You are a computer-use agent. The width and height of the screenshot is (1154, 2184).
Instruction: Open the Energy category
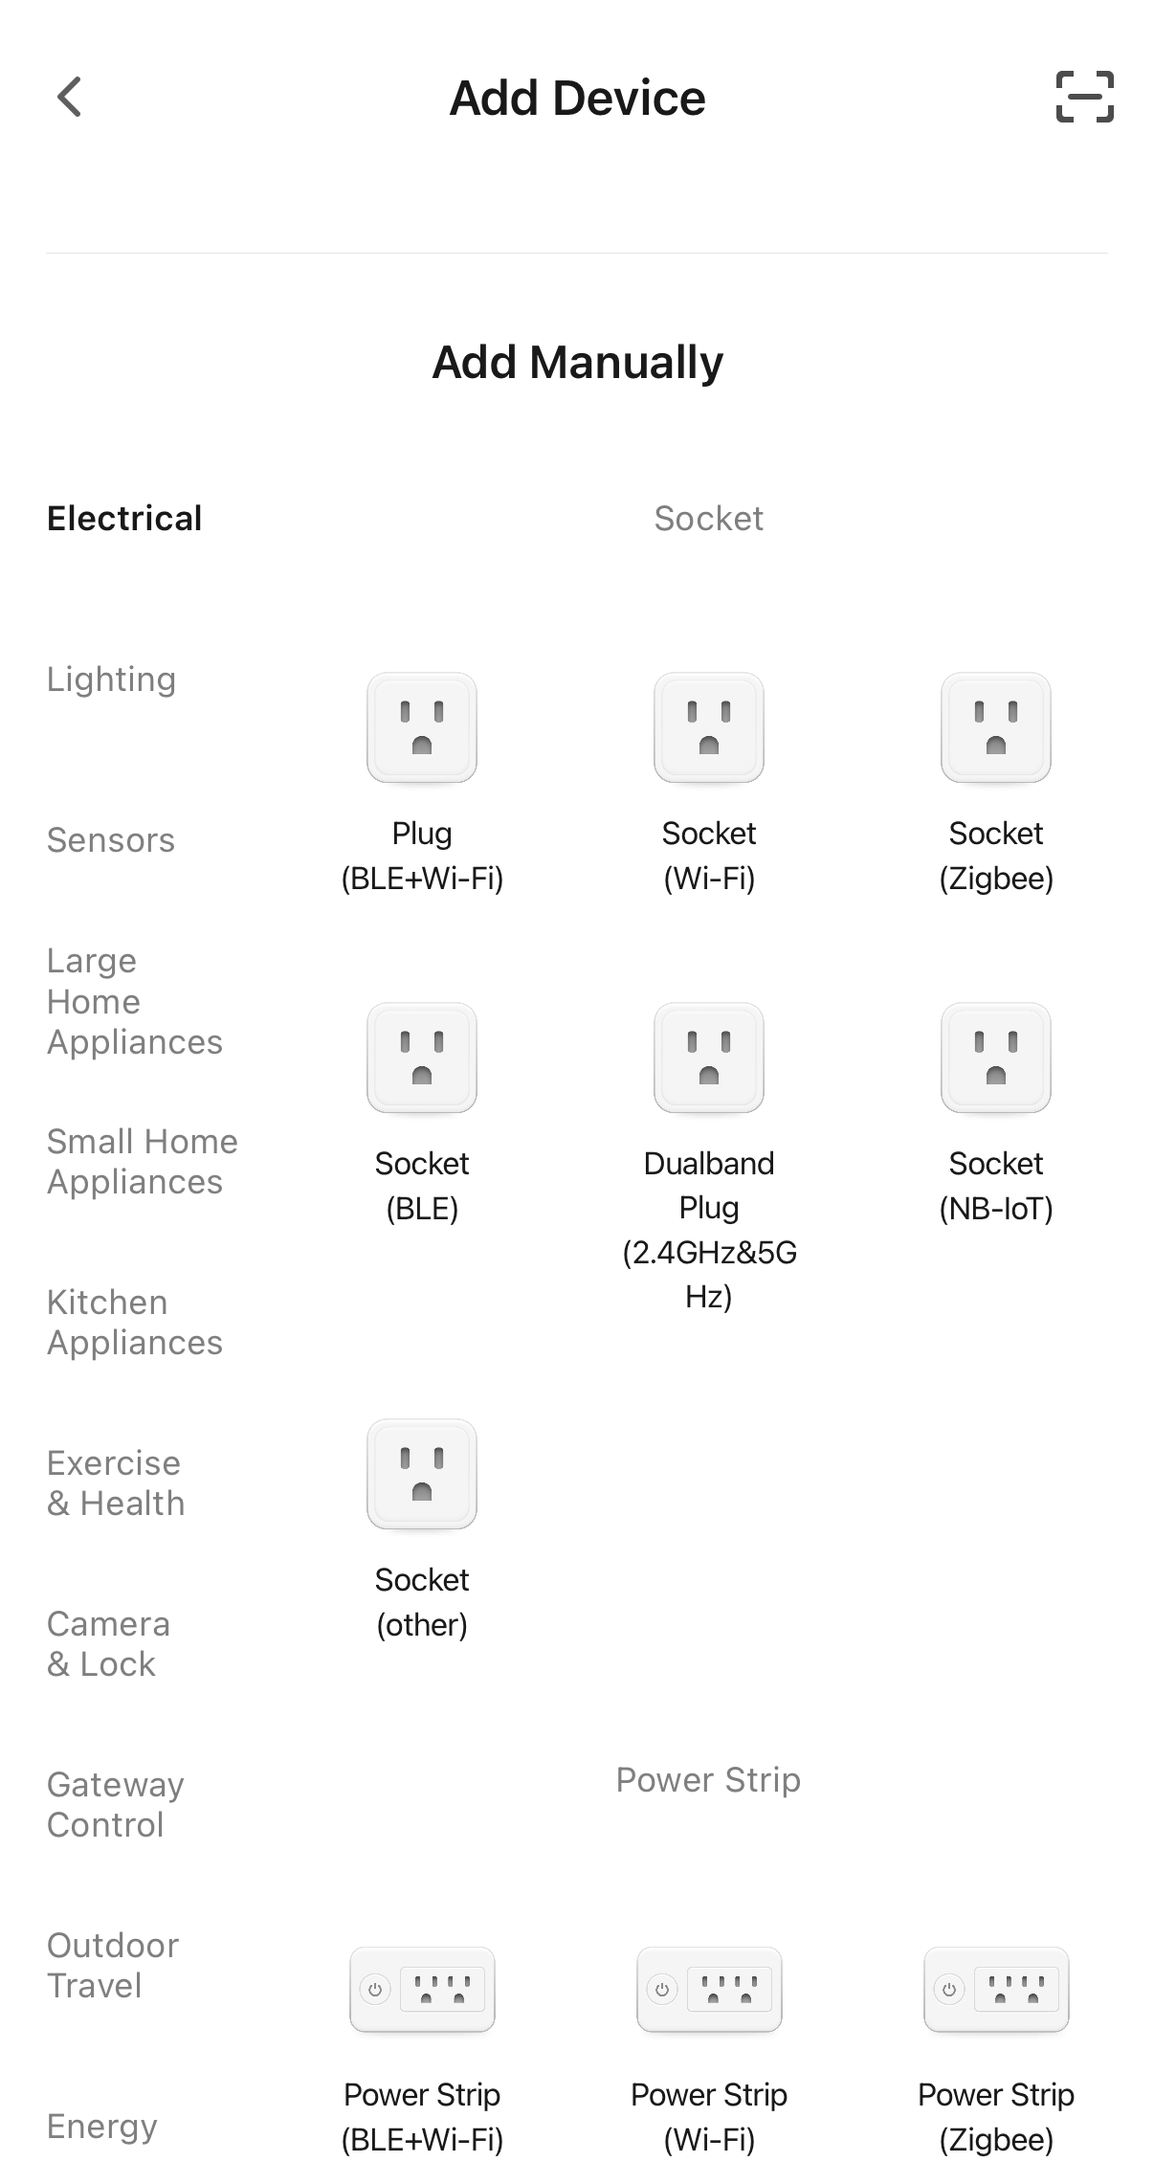[x=101, y=2127]
